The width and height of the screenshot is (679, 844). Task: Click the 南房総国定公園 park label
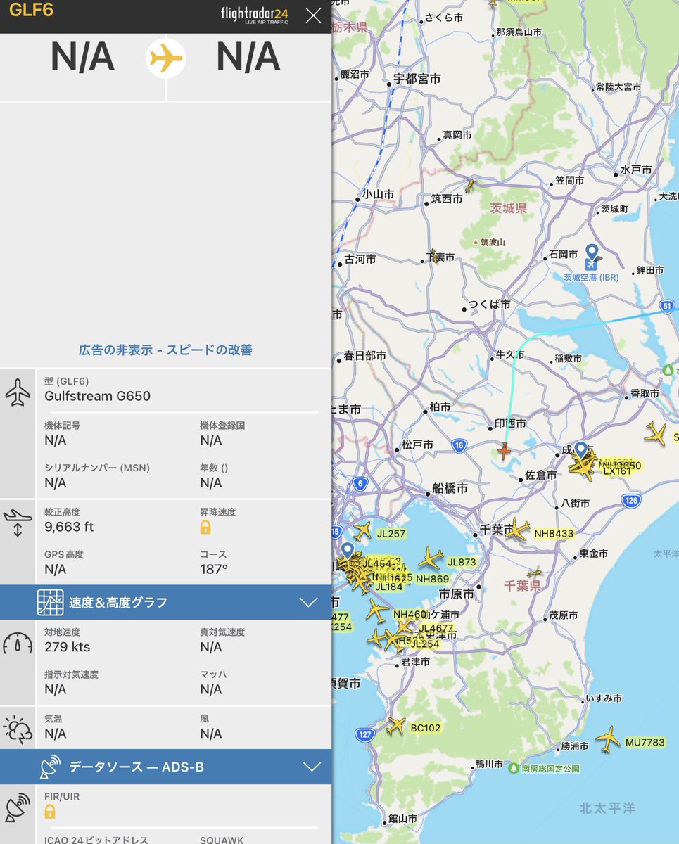[551, 769]
